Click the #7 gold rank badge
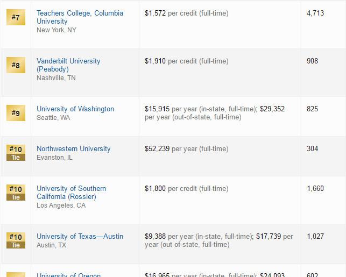The image size is (346, 277). 16,17
